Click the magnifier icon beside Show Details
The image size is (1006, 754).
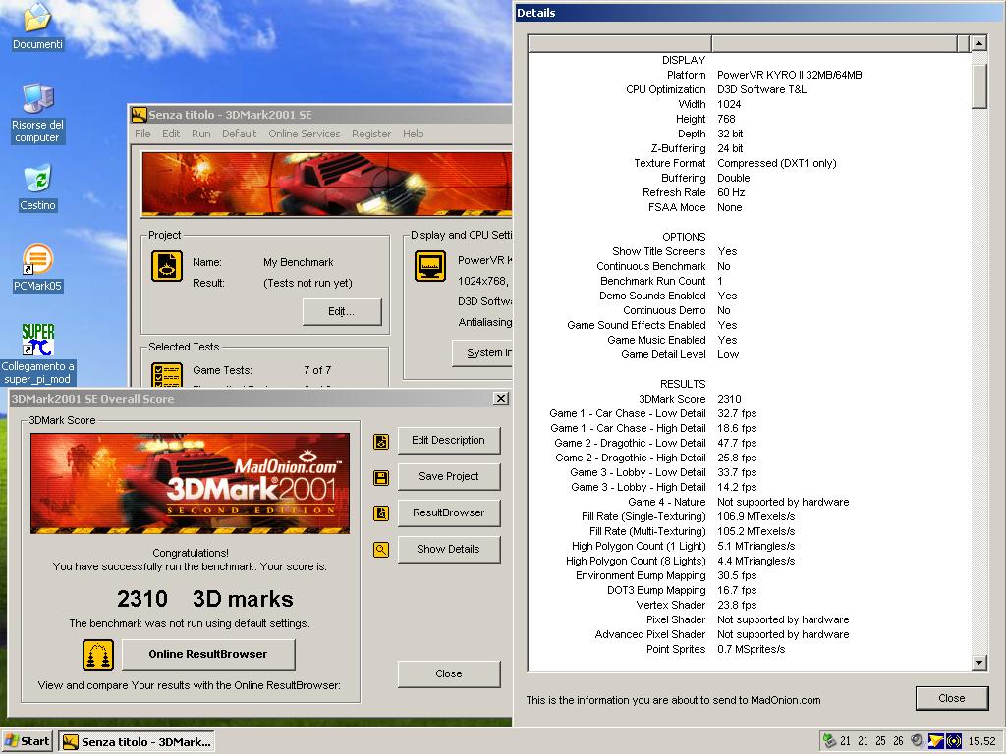[381, 550]
